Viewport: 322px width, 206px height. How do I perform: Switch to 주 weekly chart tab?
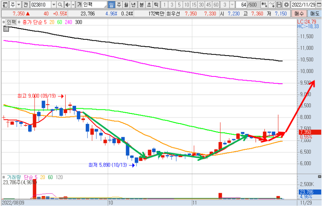[x=119, y=4]
